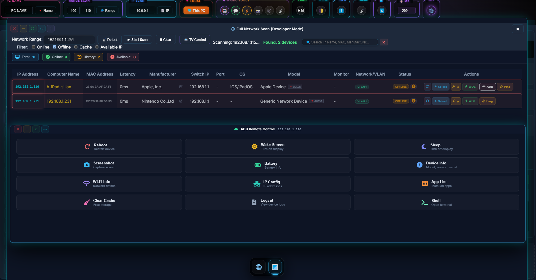
Task: Open the globe app in the dock
Action: click(259, 267)
